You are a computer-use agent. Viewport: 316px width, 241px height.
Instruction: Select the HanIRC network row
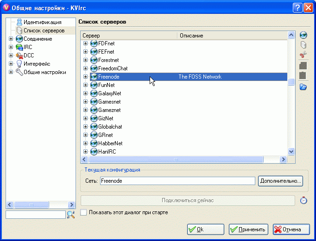[x=189, y=151]
